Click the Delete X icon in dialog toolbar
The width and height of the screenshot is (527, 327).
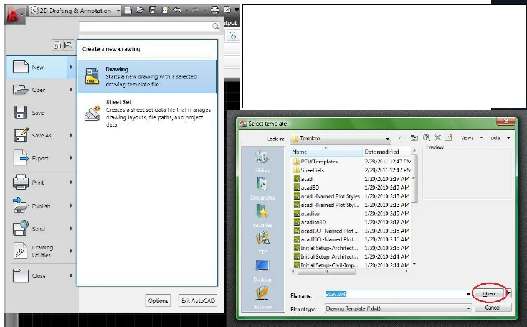tap(437, 138)
